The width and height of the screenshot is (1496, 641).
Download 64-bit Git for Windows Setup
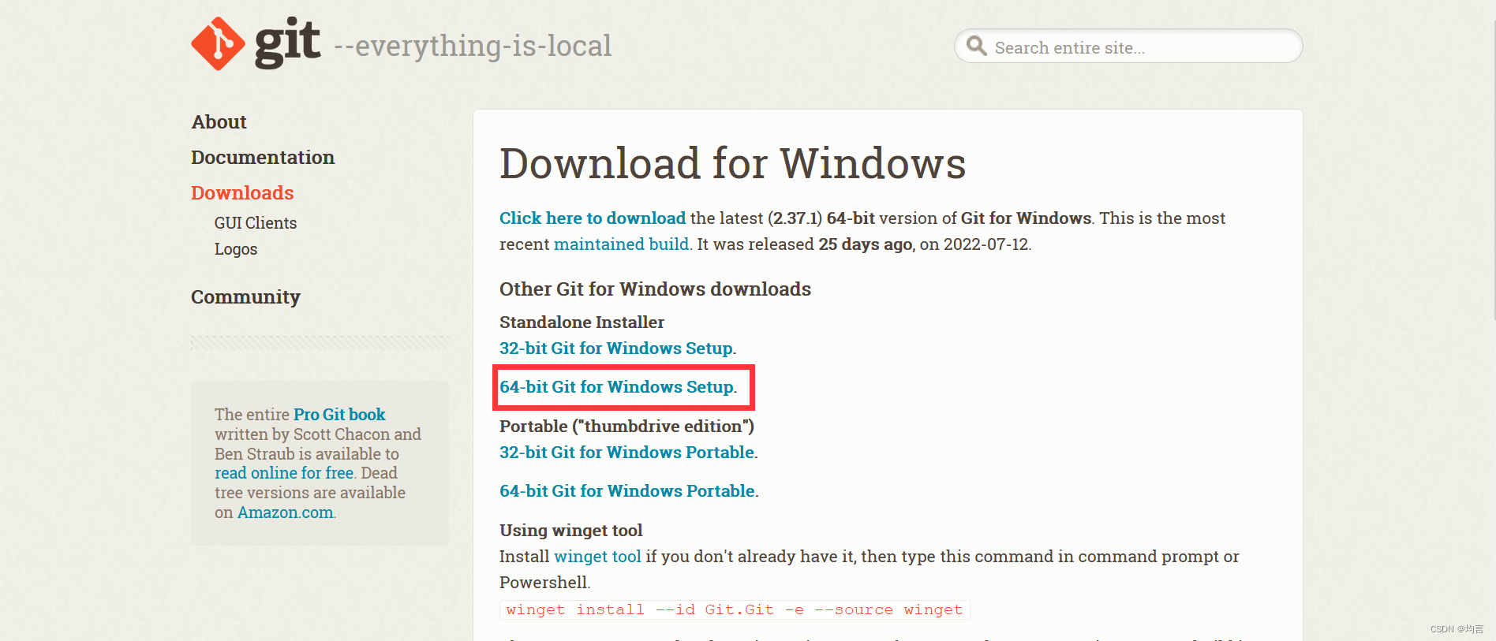click(617, 387)
